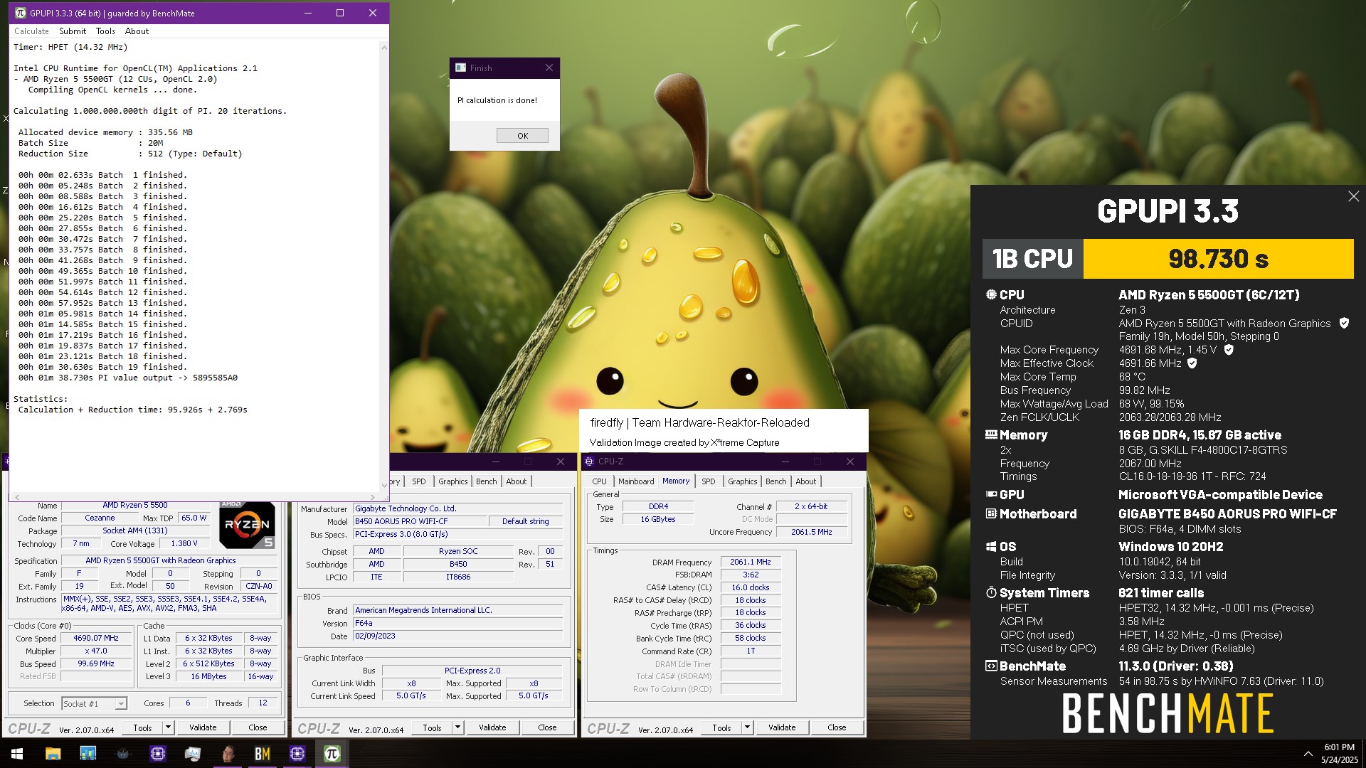Click the GPUPI window title icon
This screenshot has height=768, width=1366.
[21, 13]
